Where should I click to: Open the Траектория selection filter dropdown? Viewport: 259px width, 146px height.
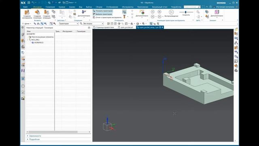click(68, 24)
